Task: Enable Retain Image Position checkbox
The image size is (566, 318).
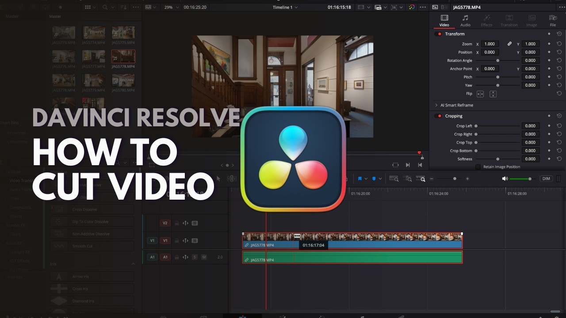Action: (478, 167)
